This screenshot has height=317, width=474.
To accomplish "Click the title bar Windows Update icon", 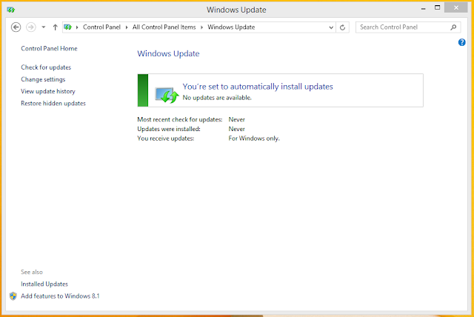I will pyautogui.click(x=11, y=10).
